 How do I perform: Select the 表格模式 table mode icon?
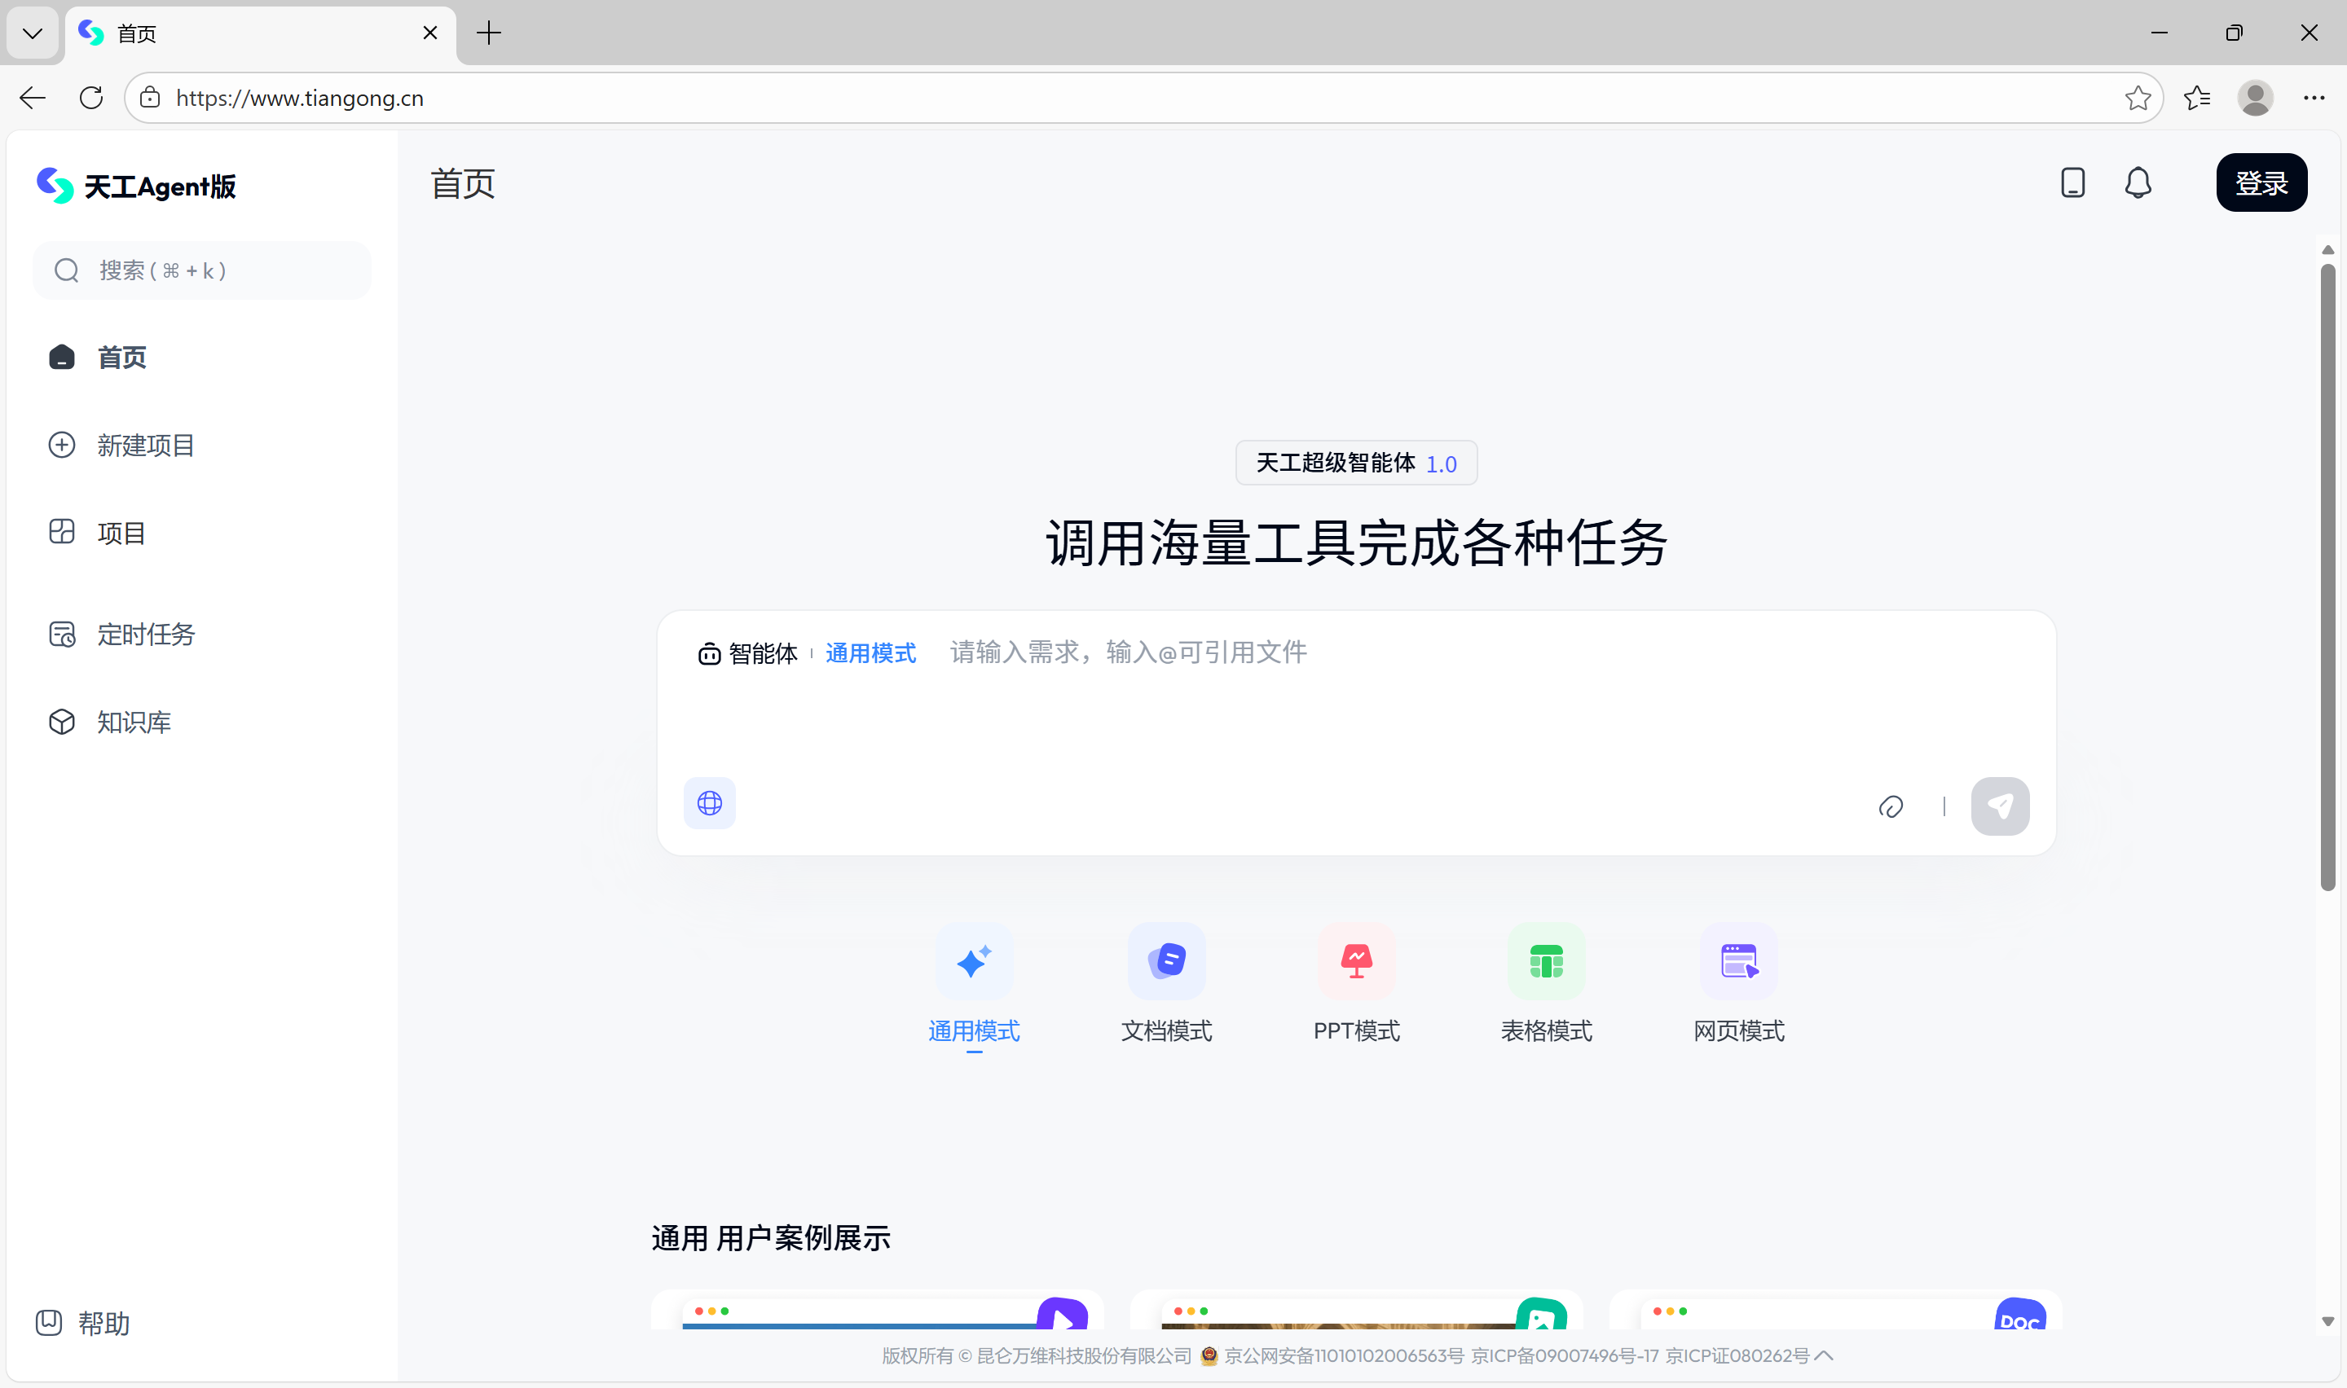(x=1545, y=961)
